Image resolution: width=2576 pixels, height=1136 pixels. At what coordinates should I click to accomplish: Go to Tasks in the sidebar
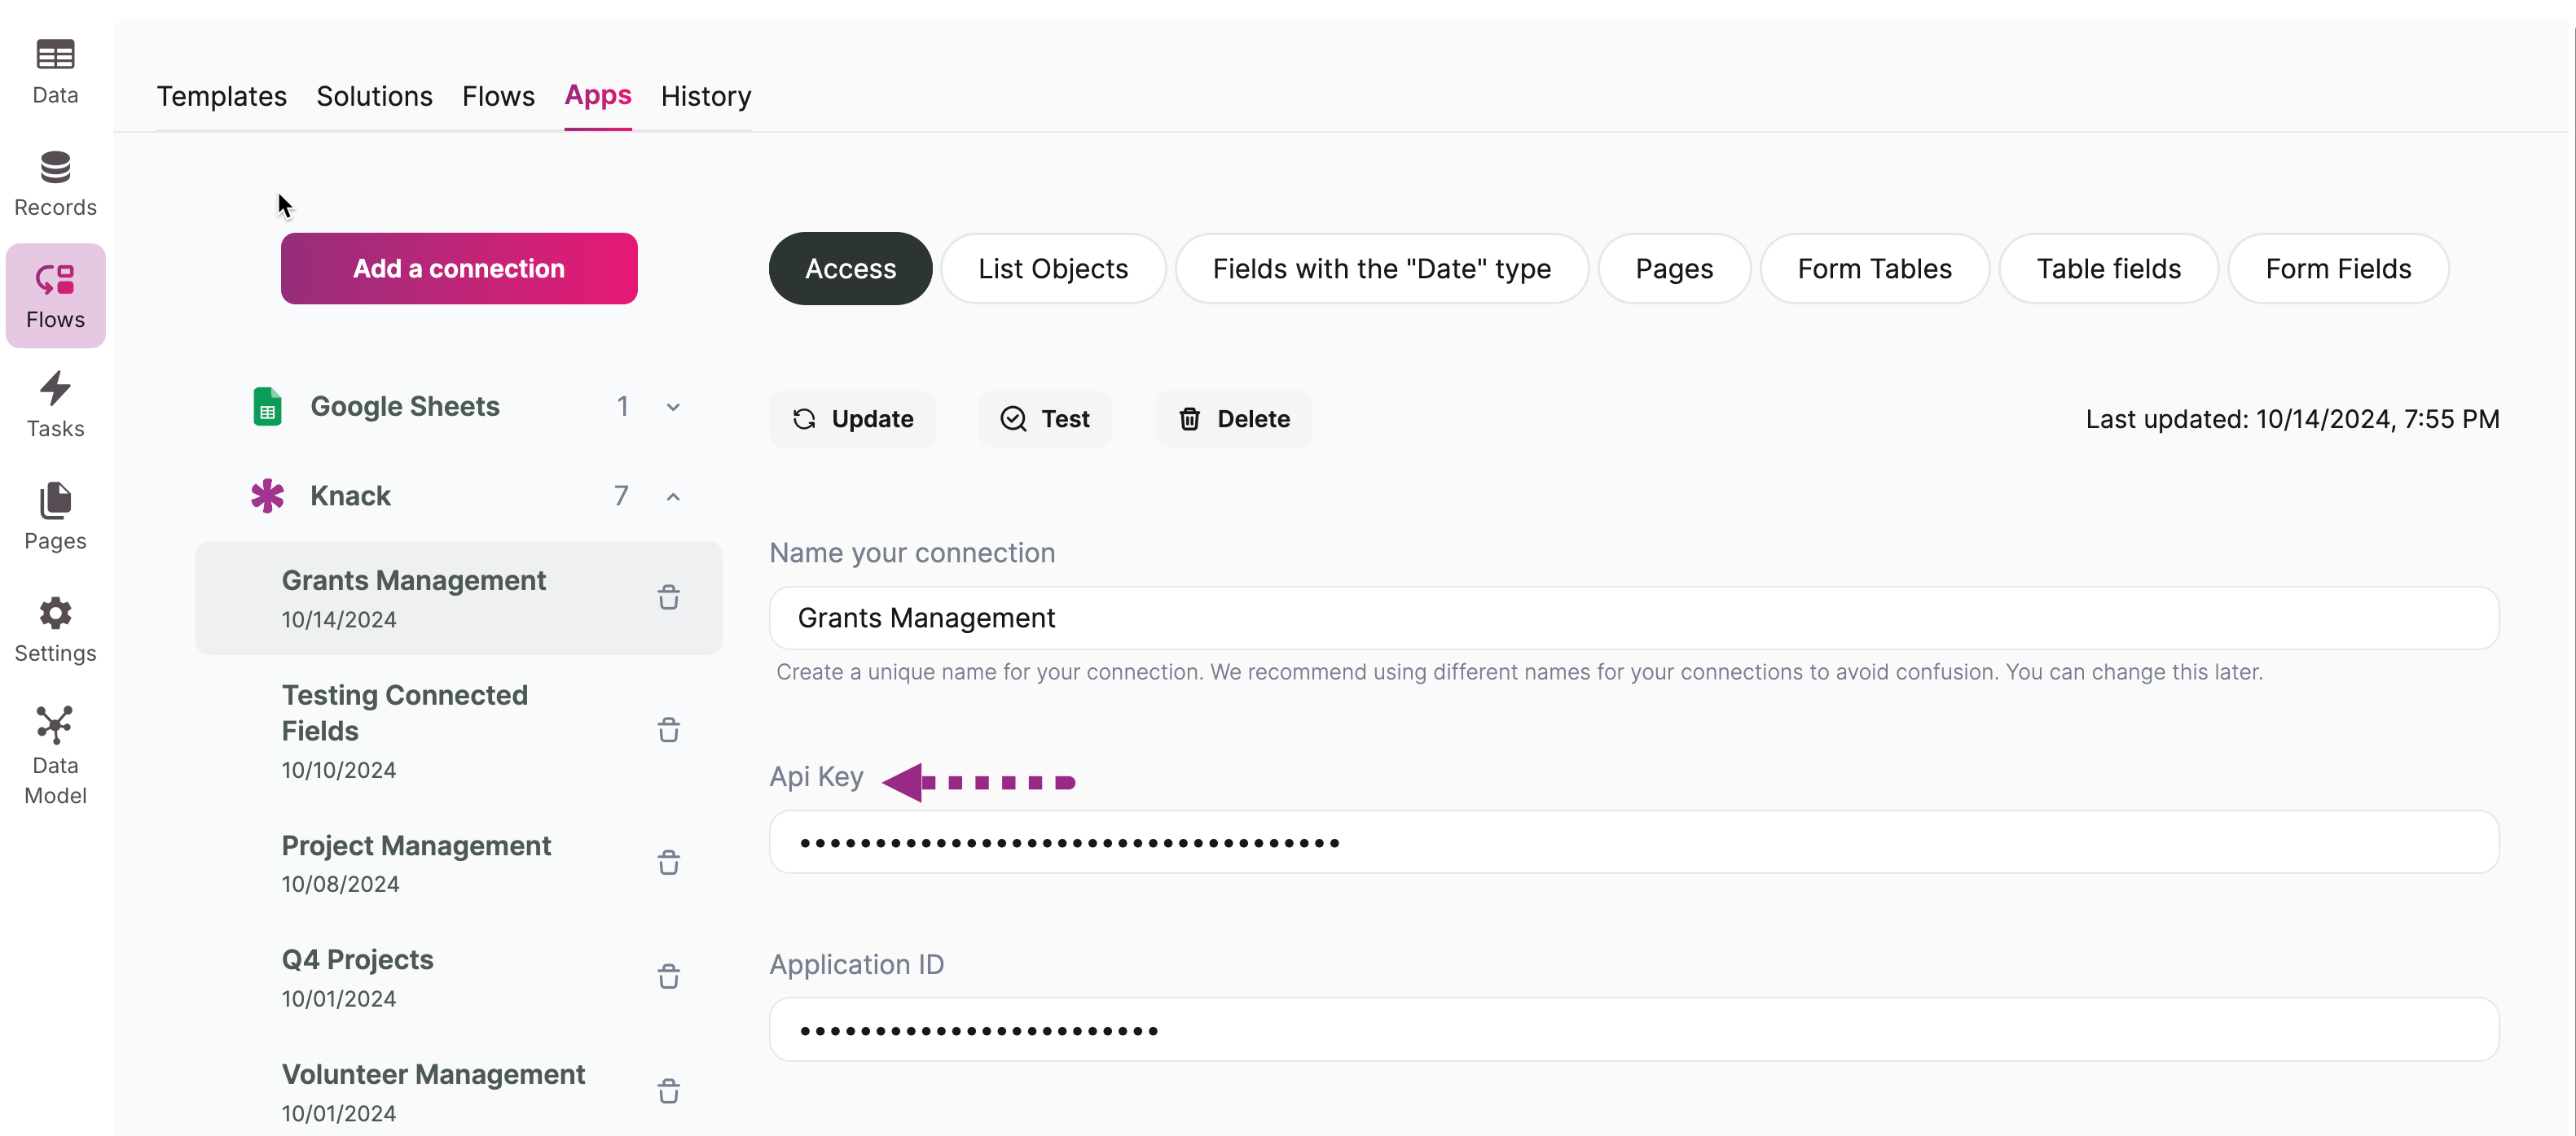pos(55,404)
